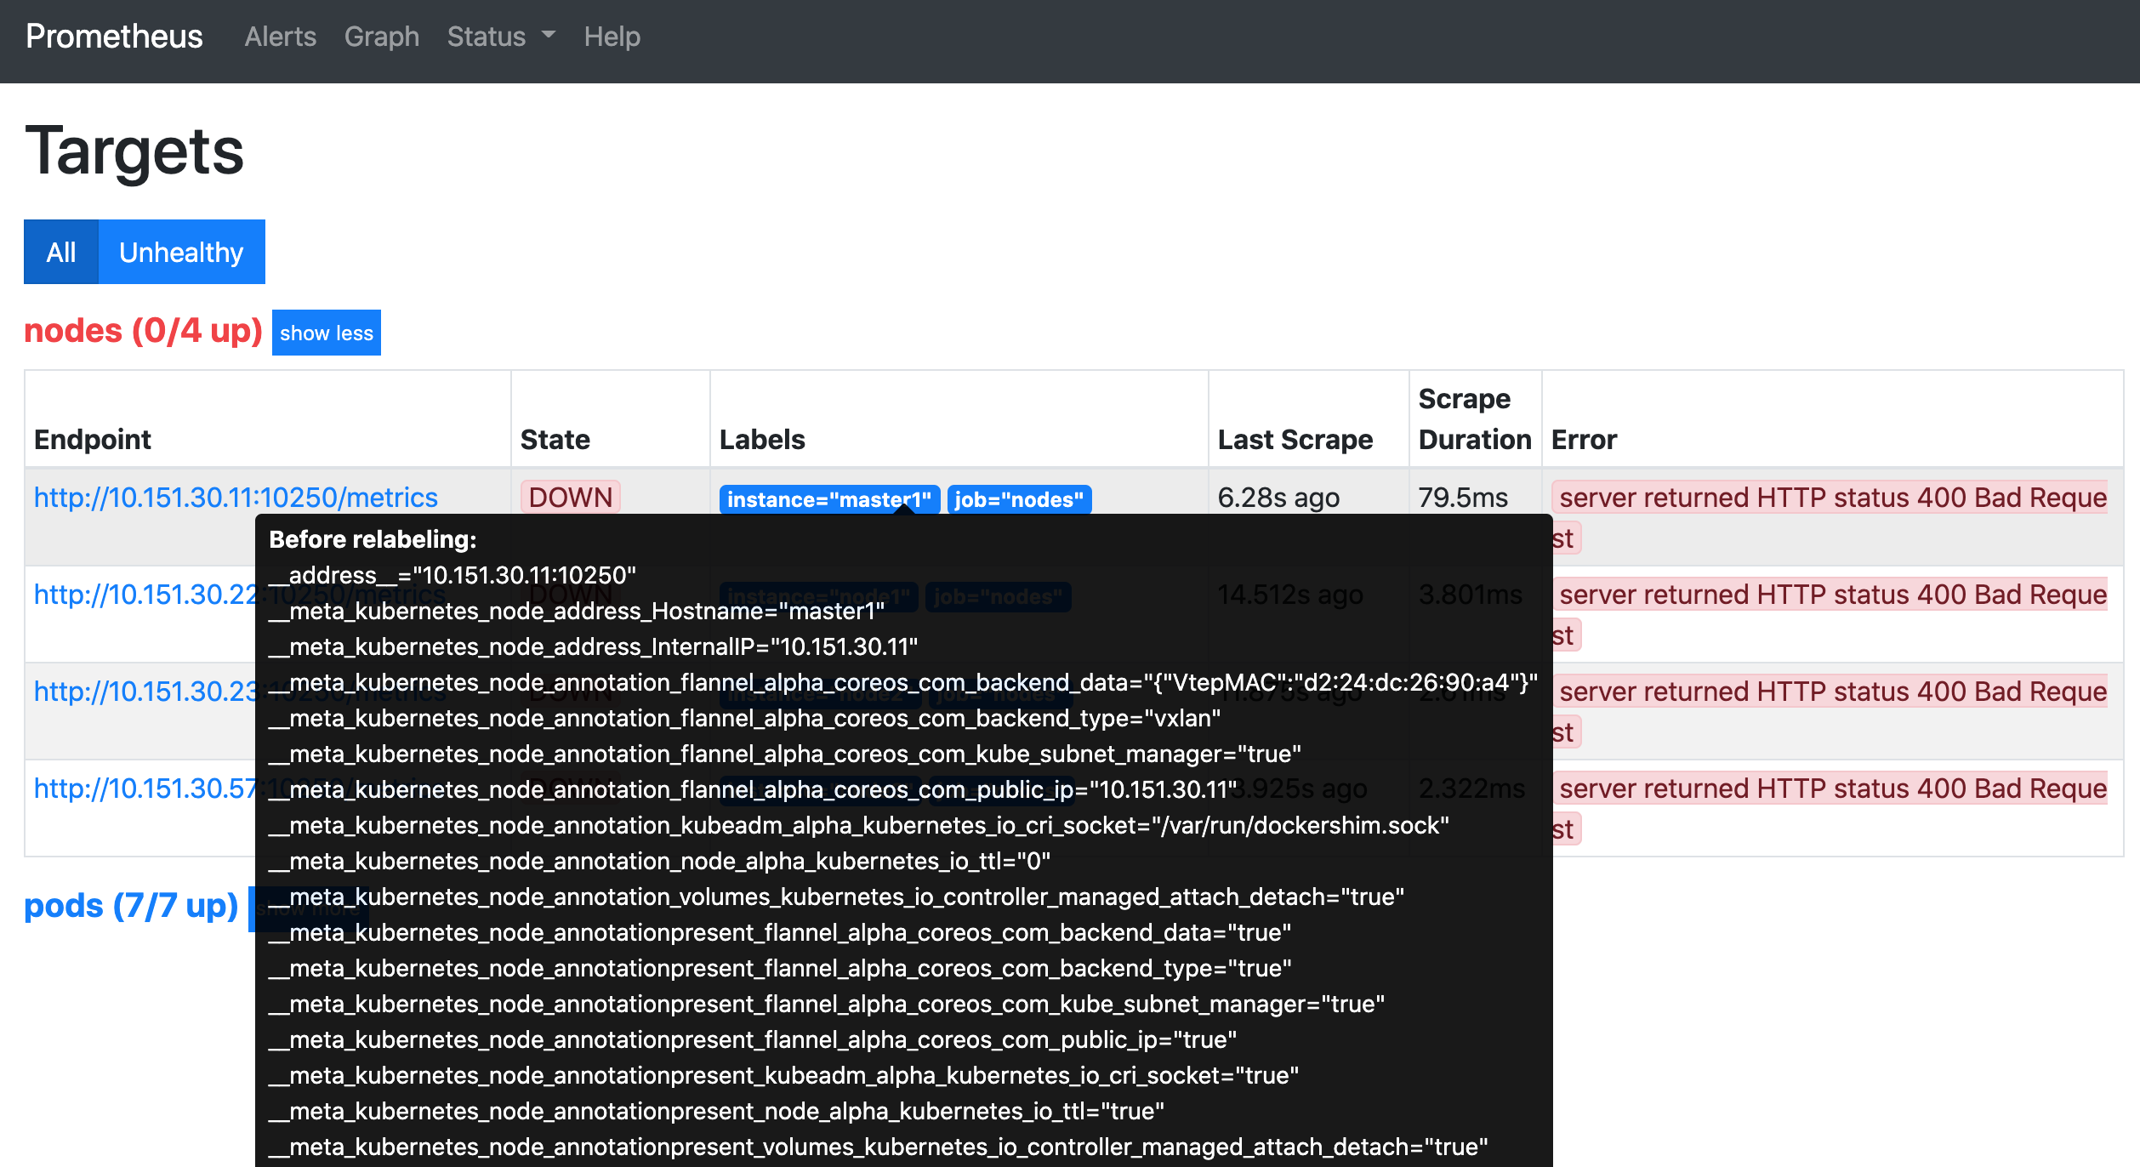The image size is (2140, 1167).
Task: Click the DOWN state badge for master1
Action: (570, 498)
